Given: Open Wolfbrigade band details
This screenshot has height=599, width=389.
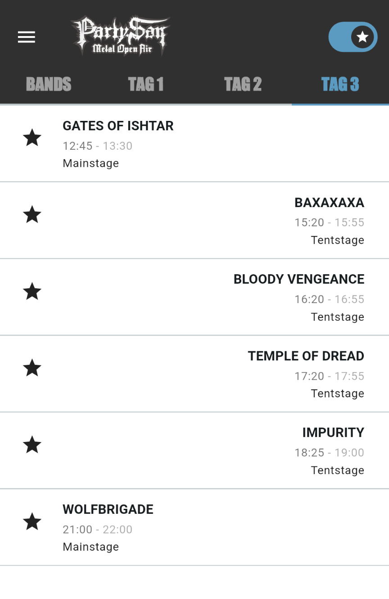Looking at the screenshot, I should (x=194, y=527).
